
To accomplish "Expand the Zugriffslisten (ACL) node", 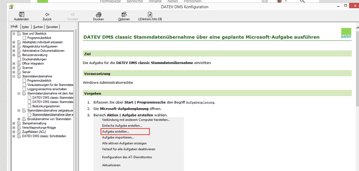I will [x=14, y=132].
